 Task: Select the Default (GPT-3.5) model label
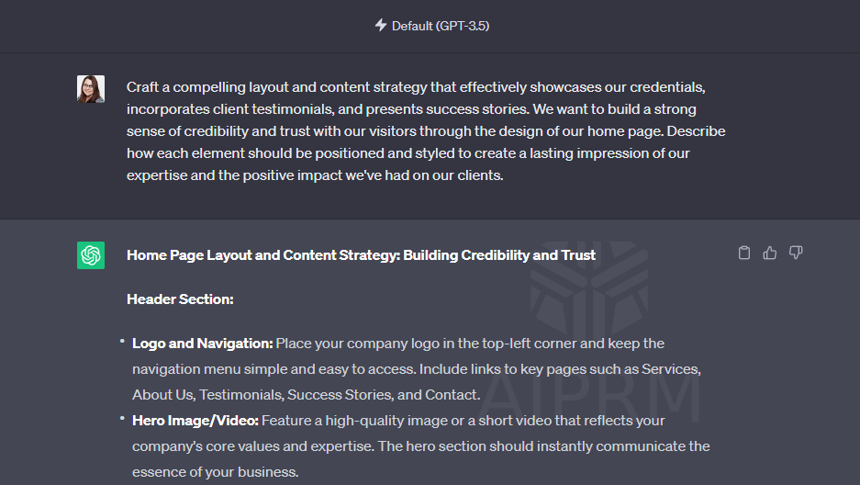tap(441, 26)
